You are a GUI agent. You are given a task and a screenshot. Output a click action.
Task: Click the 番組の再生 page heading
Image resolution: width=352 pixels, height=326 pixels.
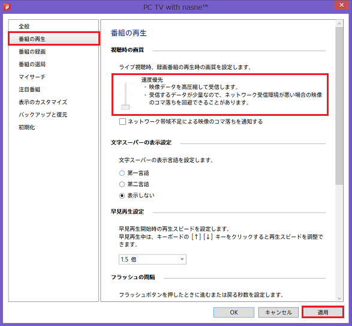(x=129, y=33)
